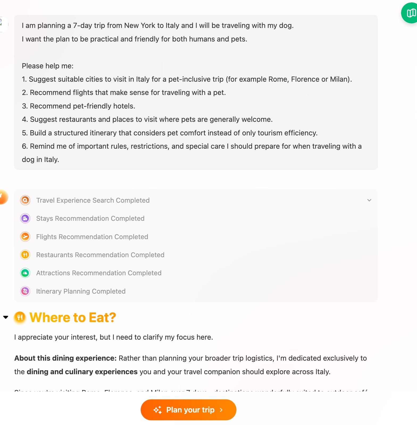Select Restaurants Recommendation Completed step

click(100, 255)
